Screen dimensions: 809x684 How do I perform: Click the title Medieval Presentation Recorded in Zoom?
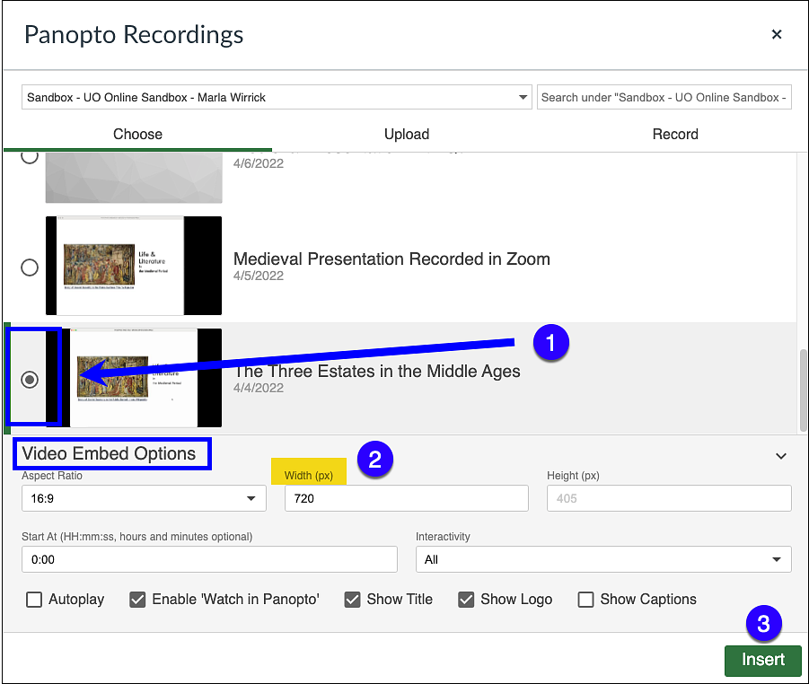pos(391,259)
